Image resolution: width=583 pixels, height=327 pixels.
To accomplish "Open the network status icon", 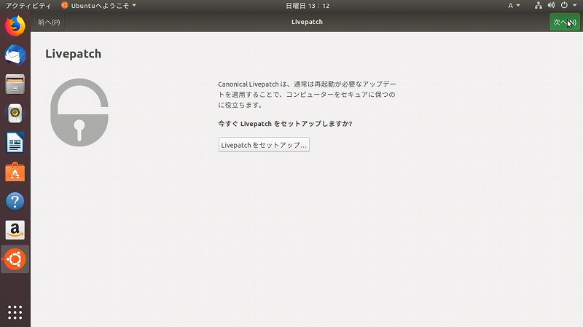I will click(538, 6).
